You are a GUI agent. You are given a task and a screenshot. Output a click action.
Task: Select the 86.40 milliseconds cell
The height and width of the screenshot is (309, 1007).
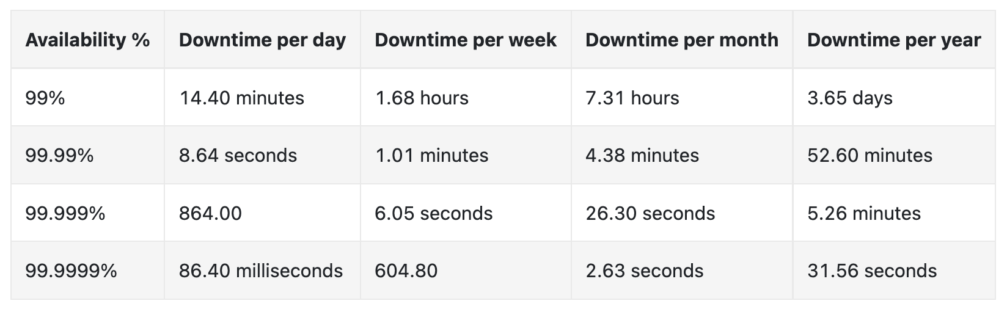pyautogui.click(x=261, y=271)
